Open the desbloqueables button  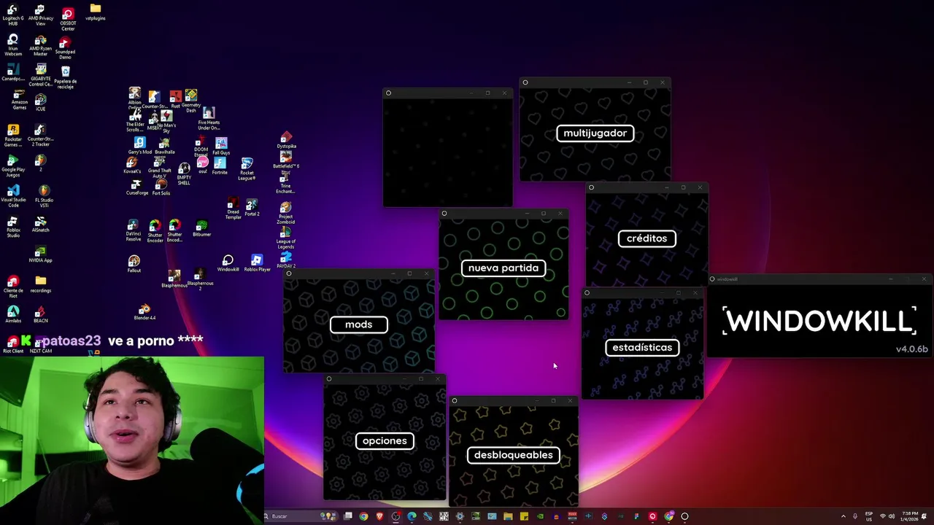[x=513, y=455]
